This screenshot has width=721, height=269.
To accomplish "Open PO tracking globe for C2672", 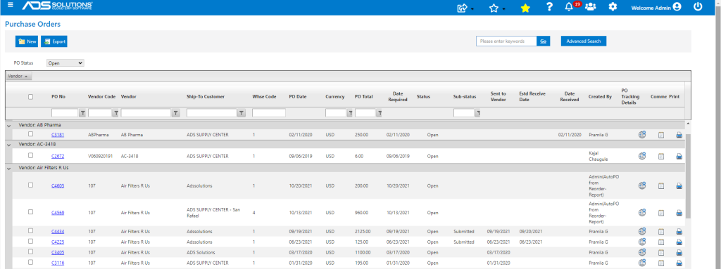I will (642, 156).
